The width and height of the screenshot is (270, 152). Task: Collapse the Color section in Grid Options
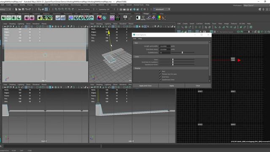click(x=171, y=57)
